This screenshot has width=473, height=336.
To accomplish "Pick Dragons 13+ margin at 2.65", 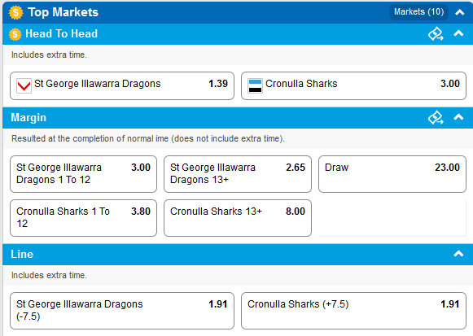I will coord(238,174).
